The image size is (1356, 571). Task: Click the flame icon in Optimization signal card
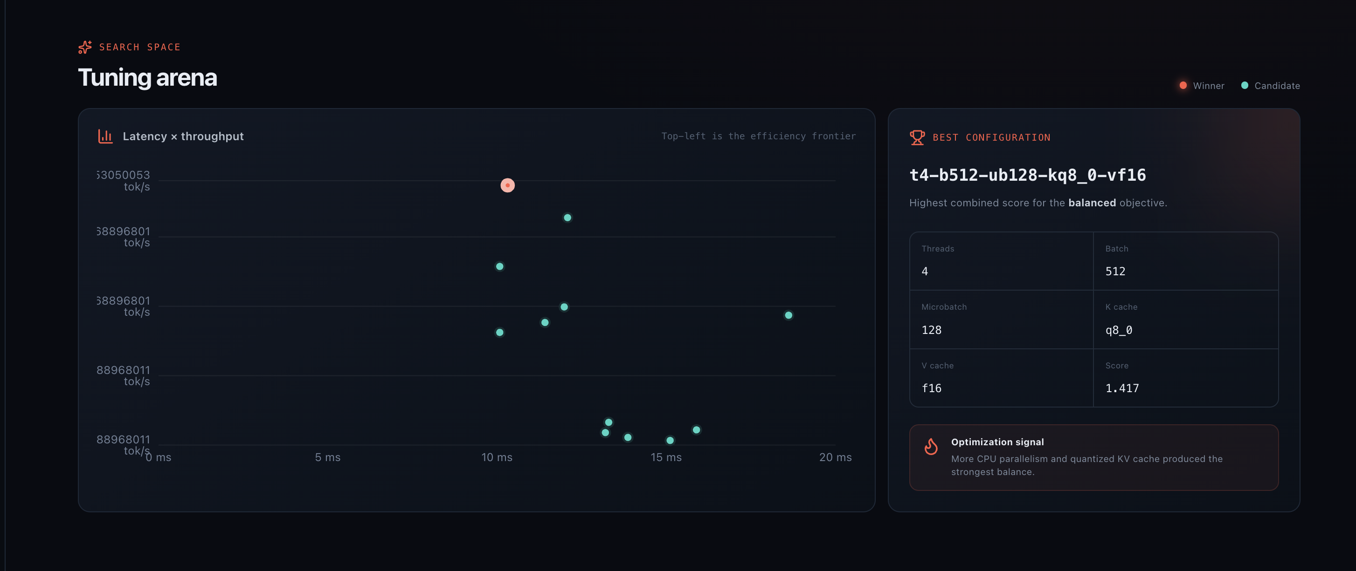point(931,447)
